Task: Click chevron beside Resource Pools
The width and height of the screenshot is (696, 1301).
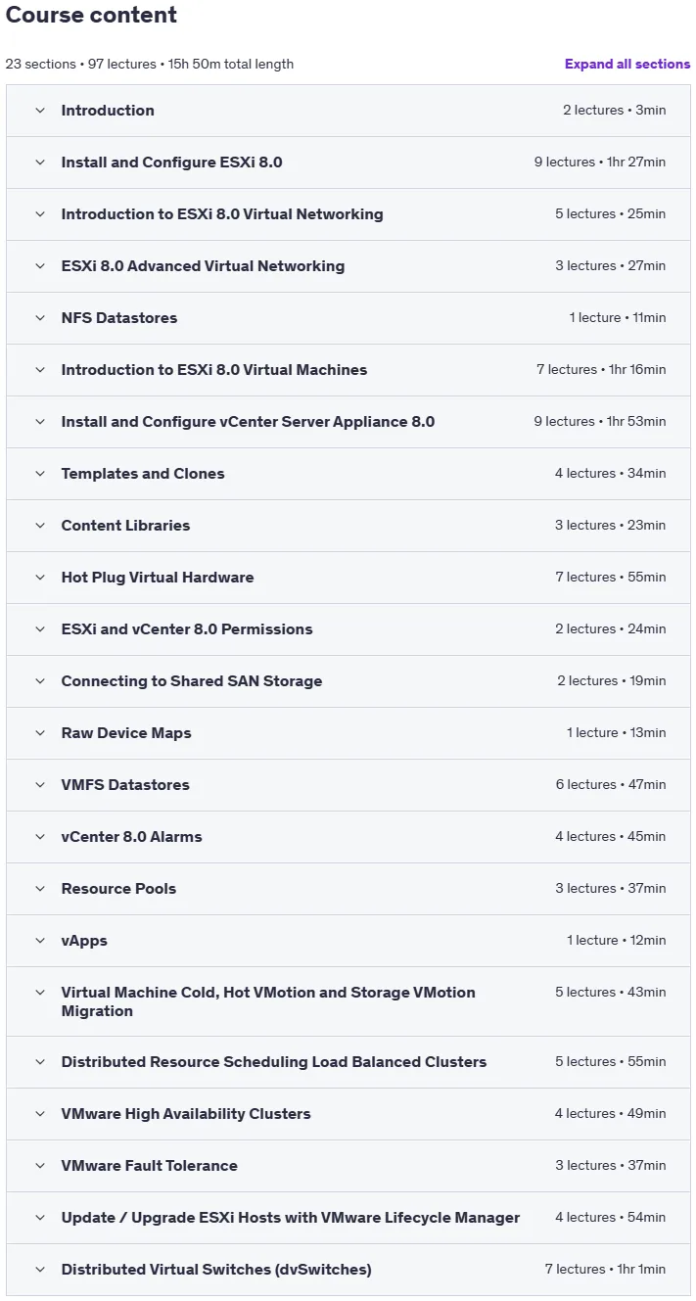Action: (x=40, y=889)
